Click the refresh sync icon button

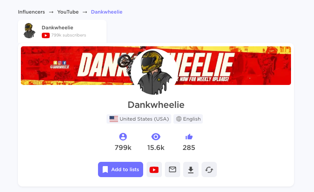(x=209, y=169)
